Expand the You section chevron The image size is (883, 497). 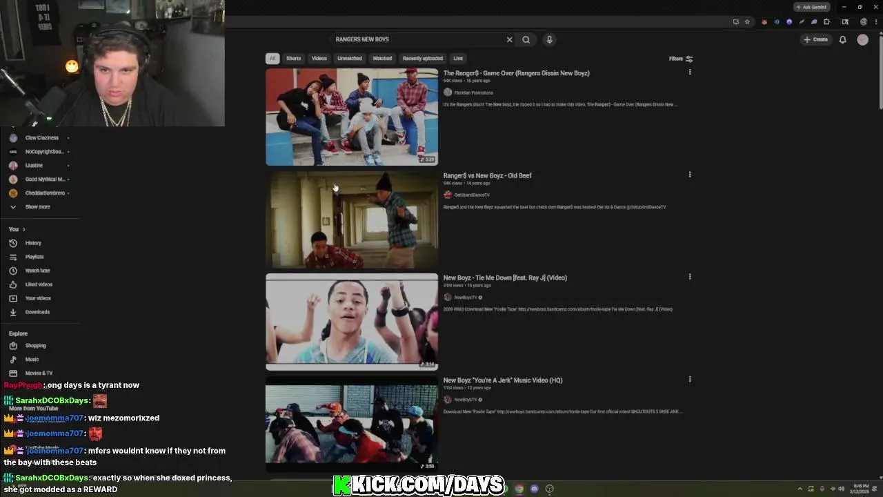pyautogui.click(x=23, y=229)
